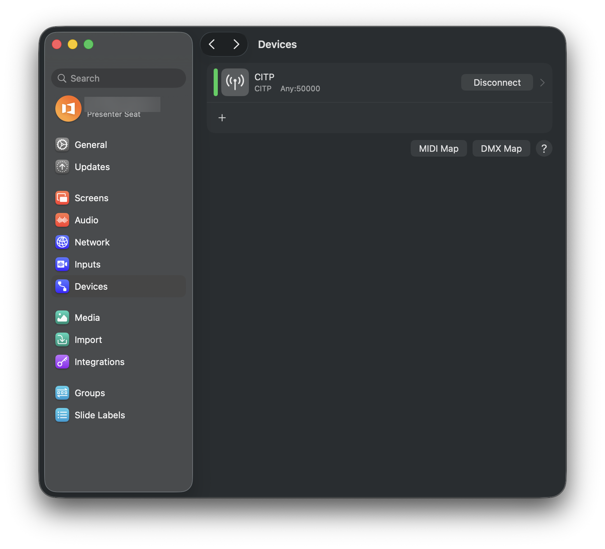Open the Integrations key icon
The image size is (605, 549).
coord(62,362)
